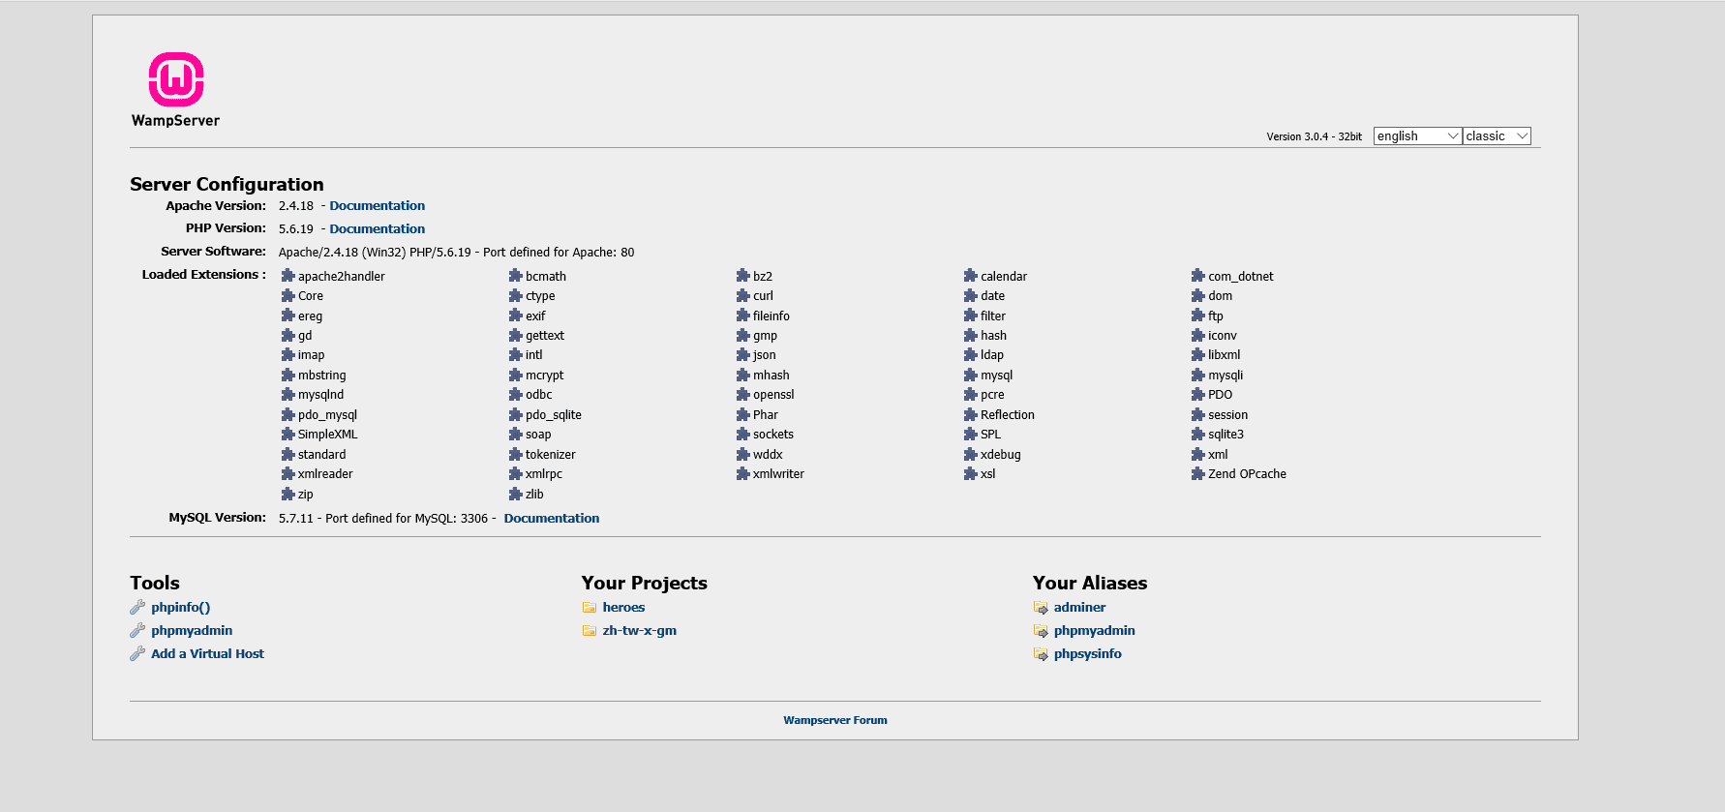Click the iconv extension name
1725x812 pixels.
point(1223,336)
